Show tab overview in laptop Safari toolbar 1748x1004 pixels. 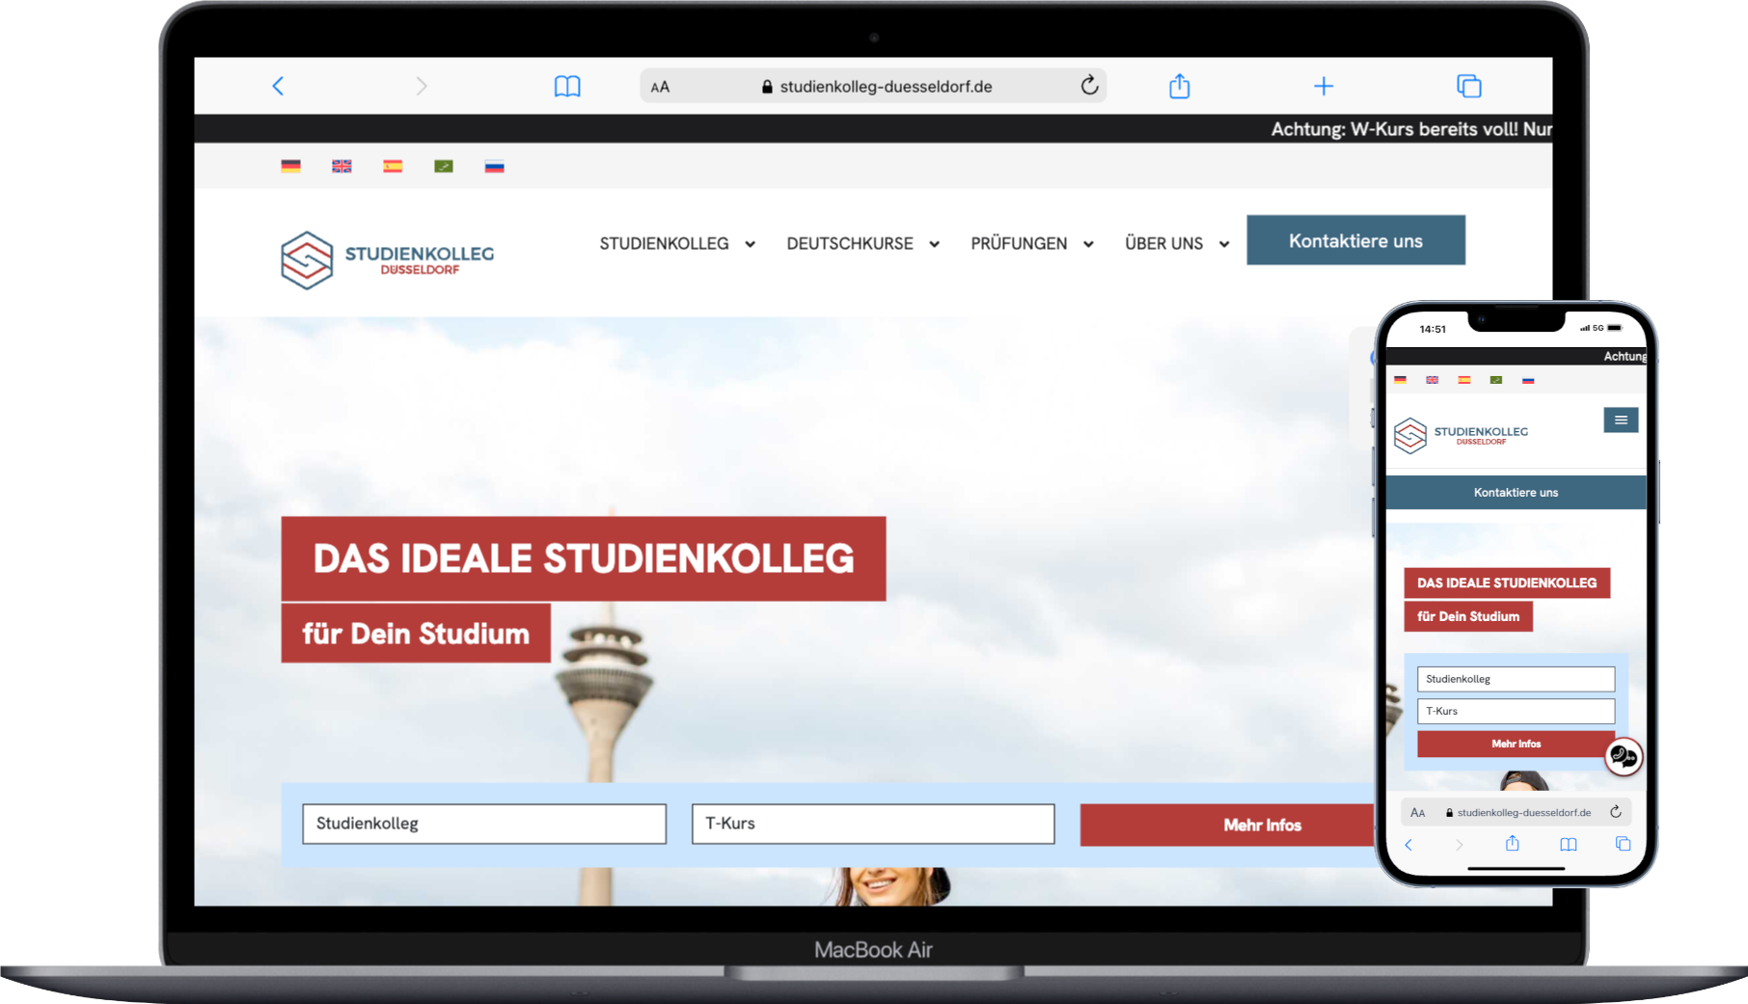coord(1468,86)
